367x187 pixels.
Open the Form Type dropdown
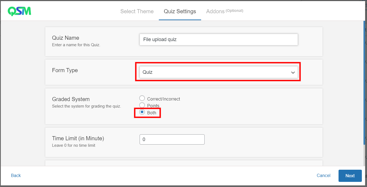click(218, 72)
